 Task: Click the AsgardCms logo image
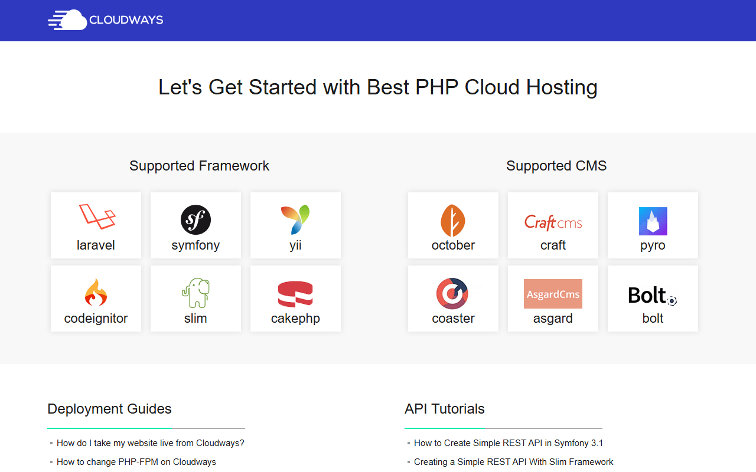(553, 294)
